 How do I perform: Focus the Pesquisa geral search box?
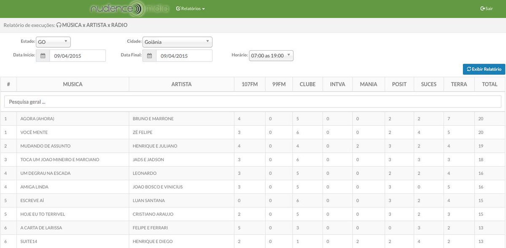coord(253,102)
